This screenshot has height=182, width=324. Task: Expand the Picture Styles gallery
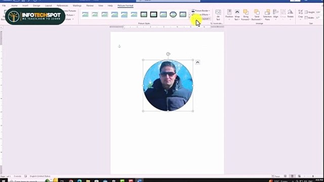189,18
